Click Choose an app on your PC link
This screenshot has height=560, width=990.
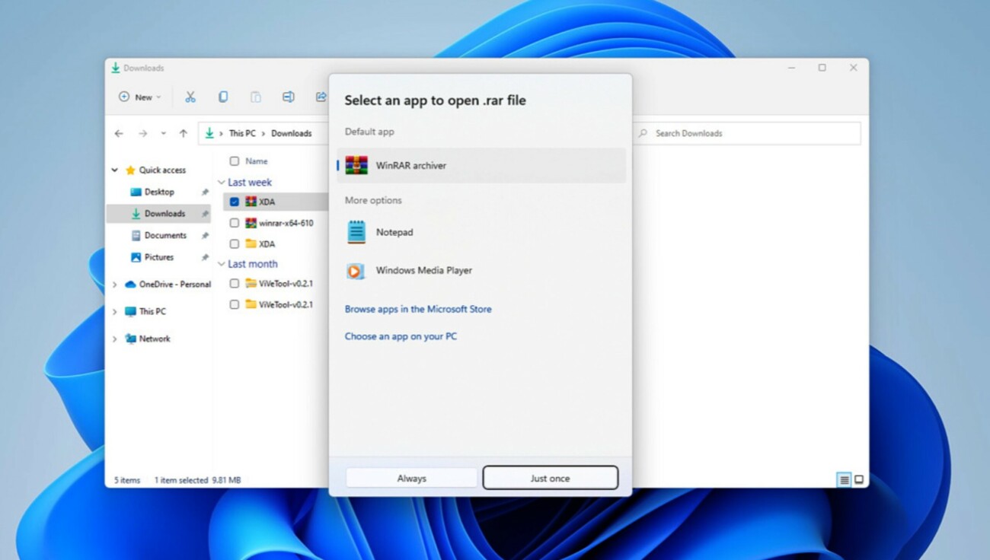point(401,336)
